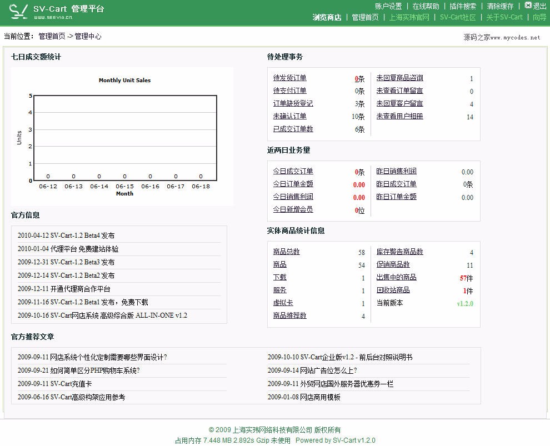Screen dimensions: 550x446
Task: Visit 上海实玮官网 from the header
Action: click(x=409, y=17)
